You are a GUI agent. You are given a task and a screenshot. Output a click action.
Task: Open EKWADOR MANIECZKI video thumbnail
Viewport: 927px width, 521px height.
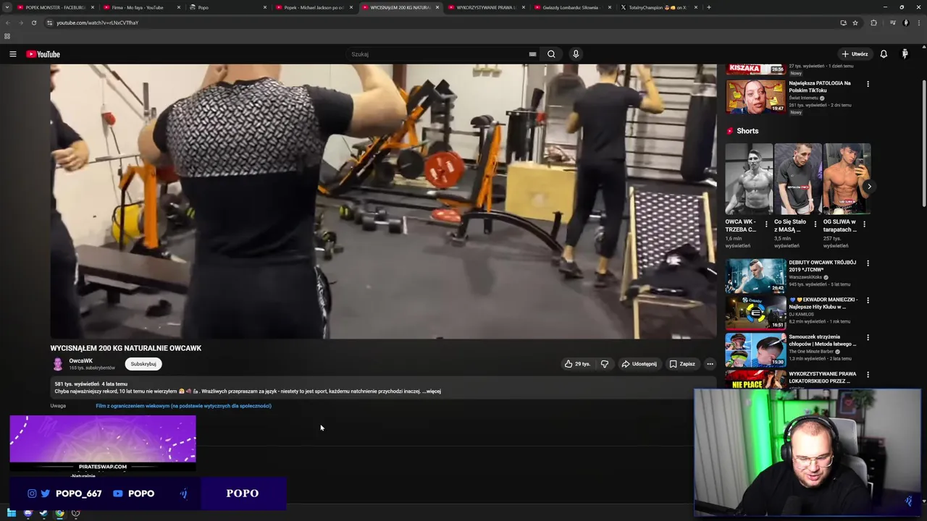click(755, 313)
